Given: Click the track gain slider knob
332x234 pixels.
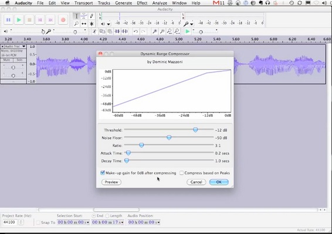Looking at the screenshot, I should 13,67.
